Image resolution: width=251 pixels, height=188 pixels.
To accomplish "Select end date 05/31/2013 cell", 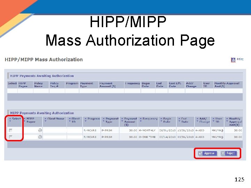I will tap(185, 137).
